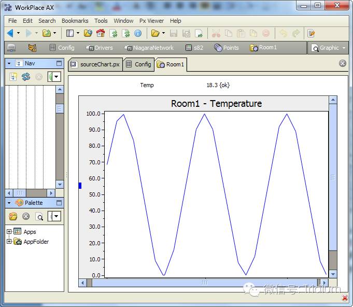Click Nav tree horizontal scroll right arrow
Screen dimensions: 353x307
click(x=51, y=193)
